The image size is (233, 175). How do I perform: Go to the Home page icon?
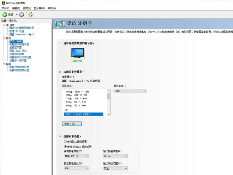pyautogui.click(x=31, y=14)
